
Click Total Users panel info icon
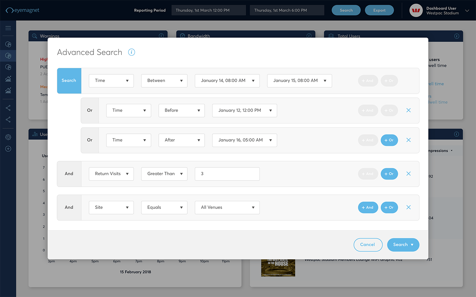[457, 36]
